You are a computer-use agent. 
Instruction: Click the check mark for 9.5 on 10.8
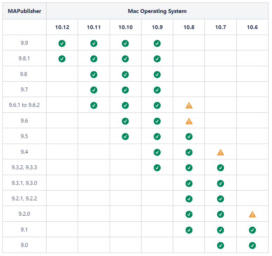[x=189, y=137]
